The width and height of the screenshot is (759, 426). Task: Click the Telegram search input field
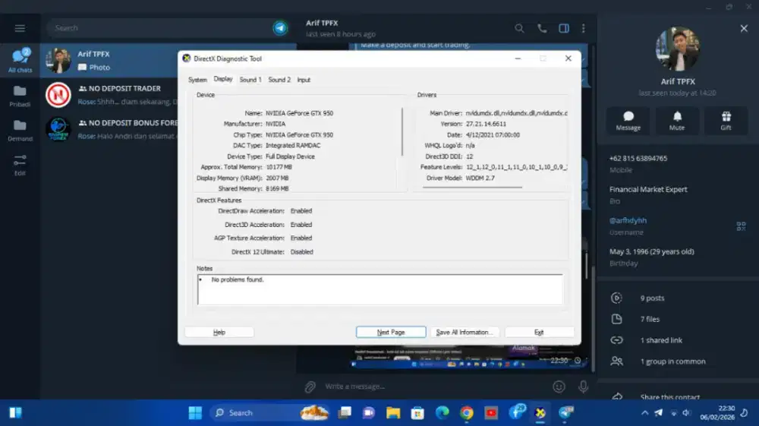(159, 28)
